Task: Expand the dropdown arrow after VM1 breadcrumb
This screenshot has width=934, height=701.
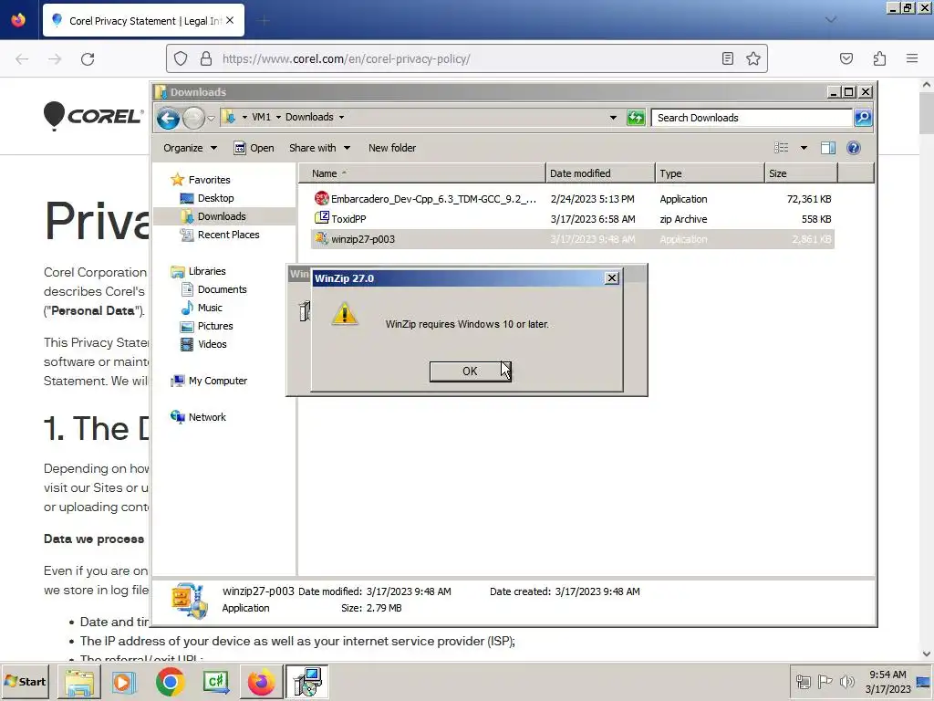Action: pyautogui.click(x=278, y=118)
